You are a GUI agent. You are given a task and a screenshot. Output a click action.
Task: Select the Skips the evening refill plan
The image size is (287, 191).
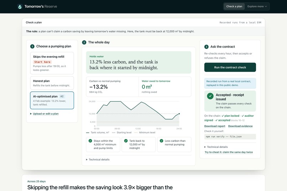tap(52, 63)
